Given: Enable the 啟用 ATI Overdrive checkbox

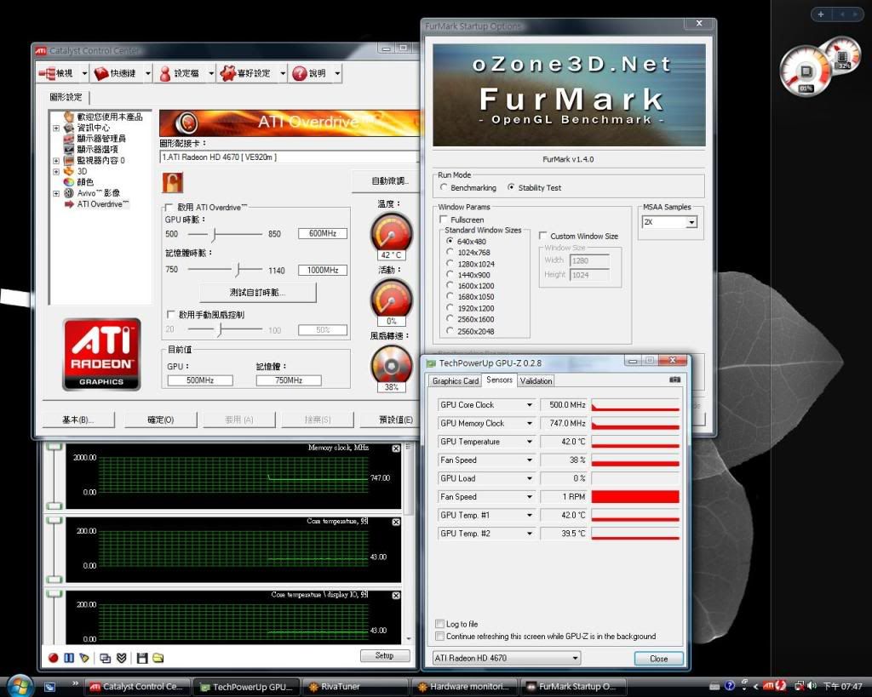Looking at the screenshot, I should coord(169,208).
